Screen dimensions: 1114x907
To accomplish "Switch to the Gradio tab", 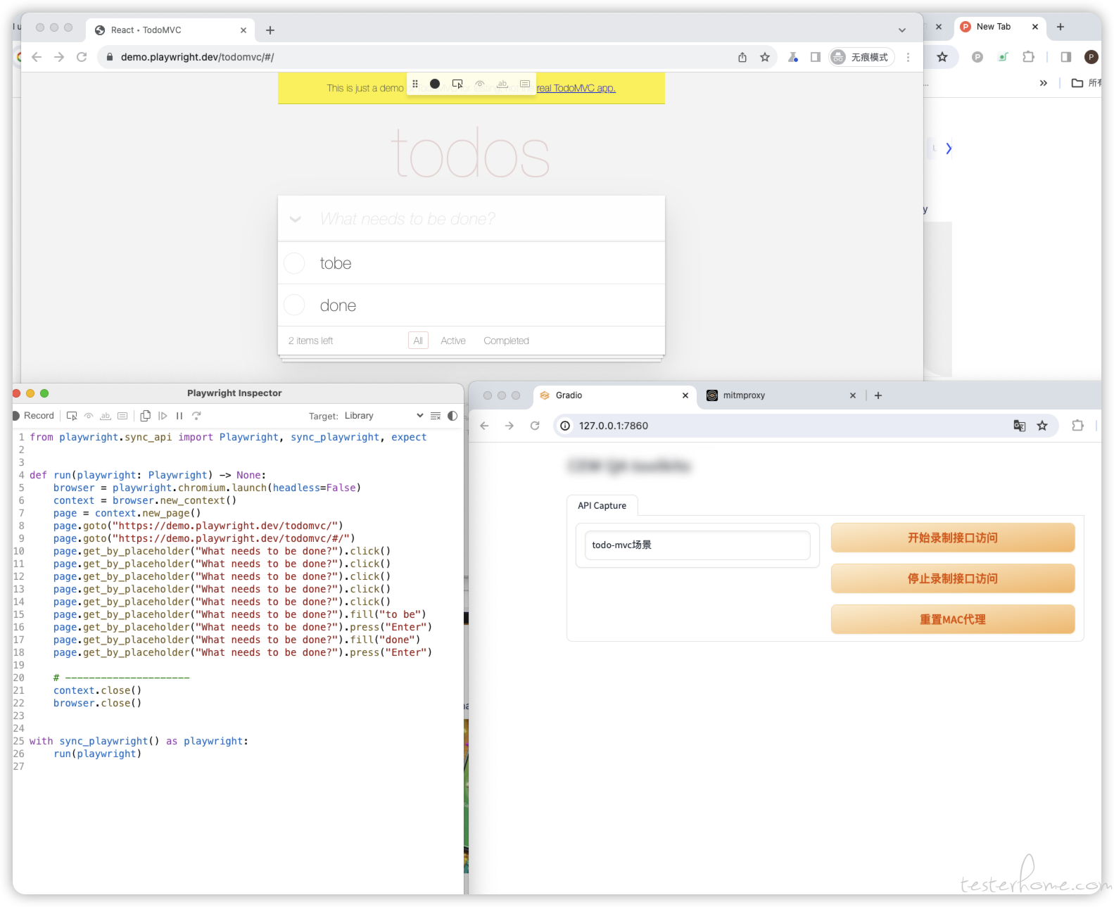I will [x=614, y=395].
